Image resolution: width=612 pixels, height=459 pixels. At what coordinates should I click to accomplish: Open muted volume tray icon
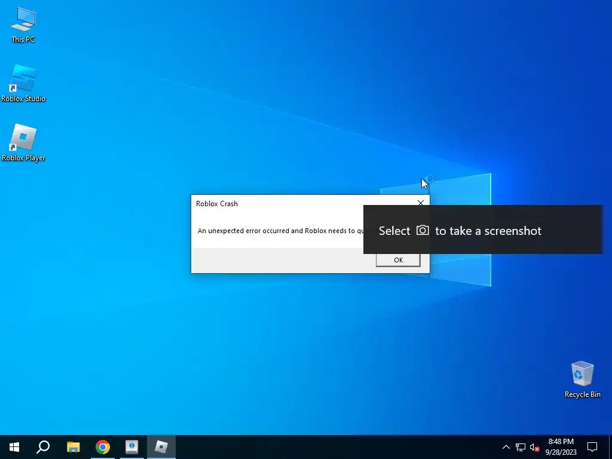(x=534, y=447)
